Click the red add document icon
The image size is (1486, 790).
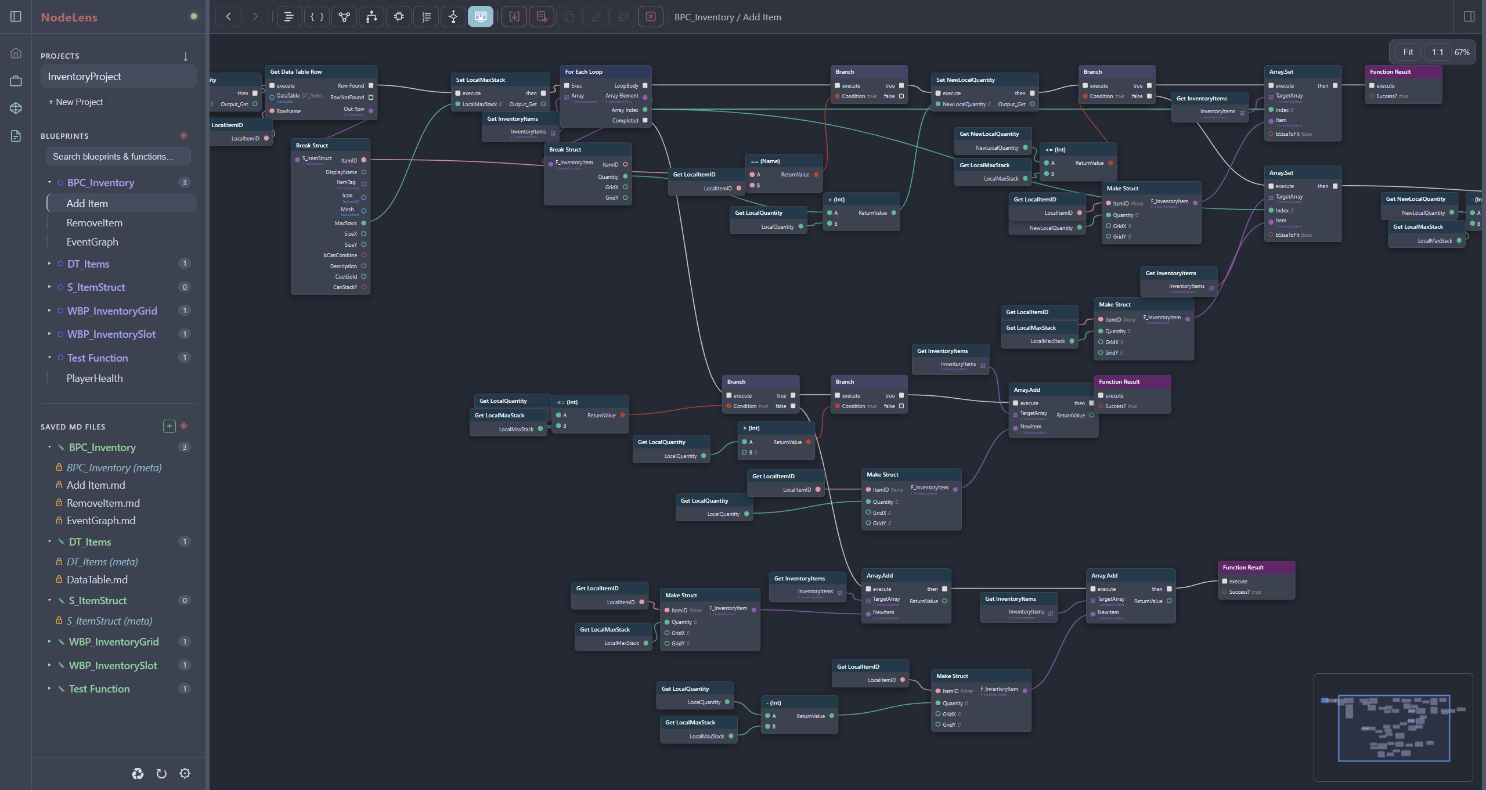coord(542,17)
